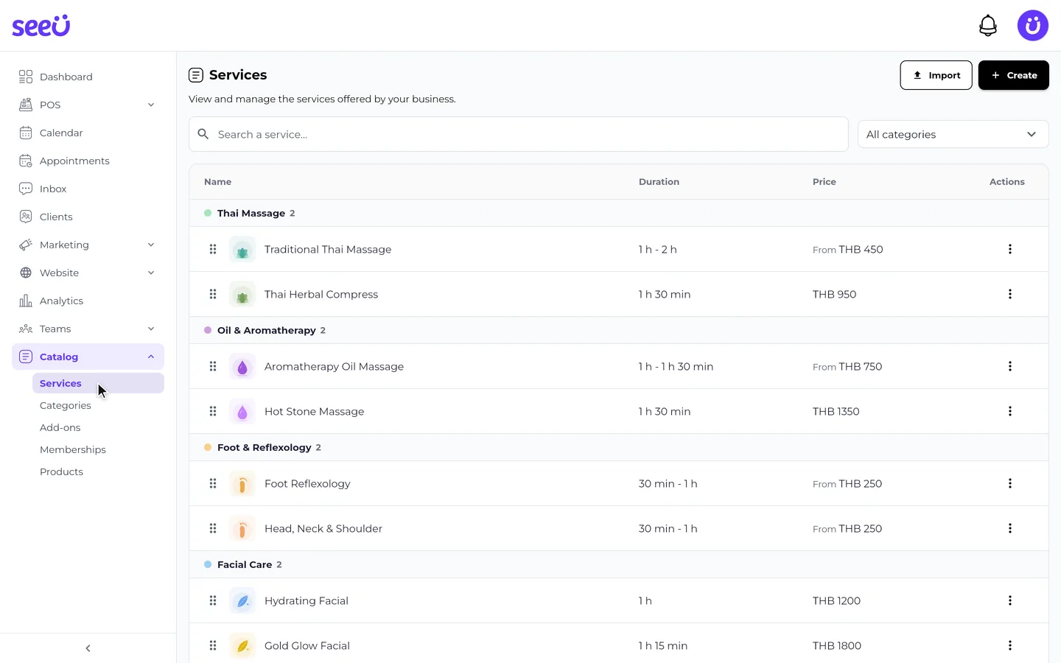Open actions menu for Head, Neck & Shoulder
Image resolution: width=1061 pixels, height=663 pixels.
pyautogui.click(x=1009, y=528)
